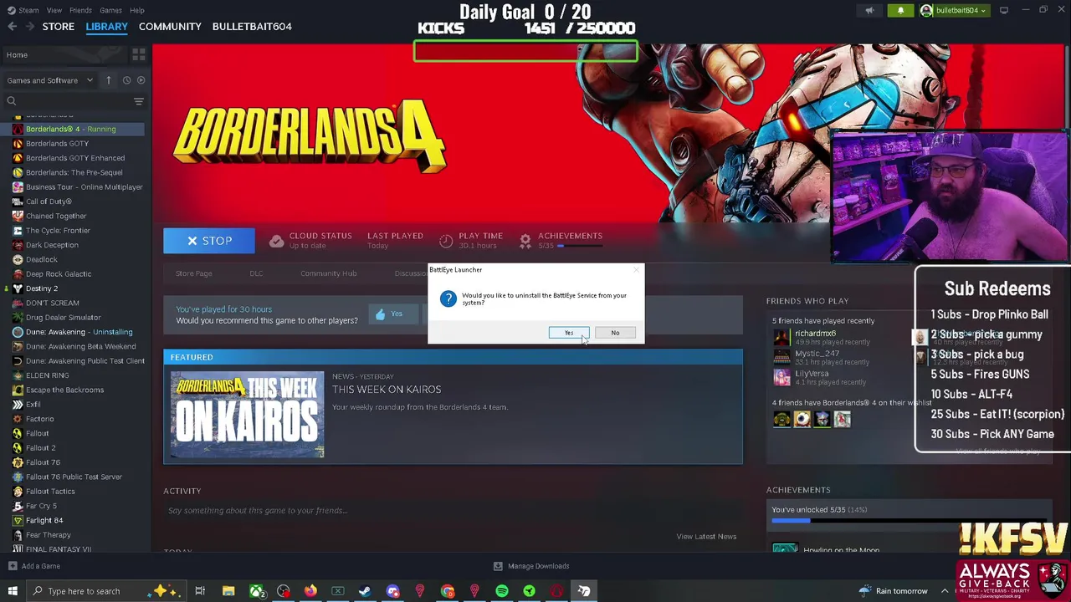The image size is (1071, 602).
Task: Open This Week on Kairos thumbnail
Action: [x=247, y=415]
